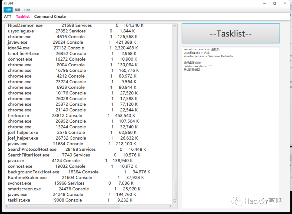Click the horizontal scrollbar thumb under process list

[65, 206]
